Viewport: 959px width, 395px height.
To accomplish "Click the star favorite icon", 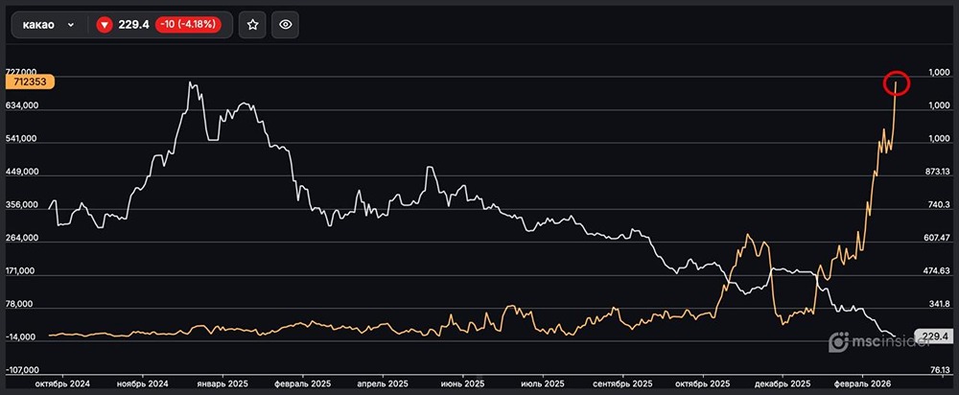I will tap(252, 25).
